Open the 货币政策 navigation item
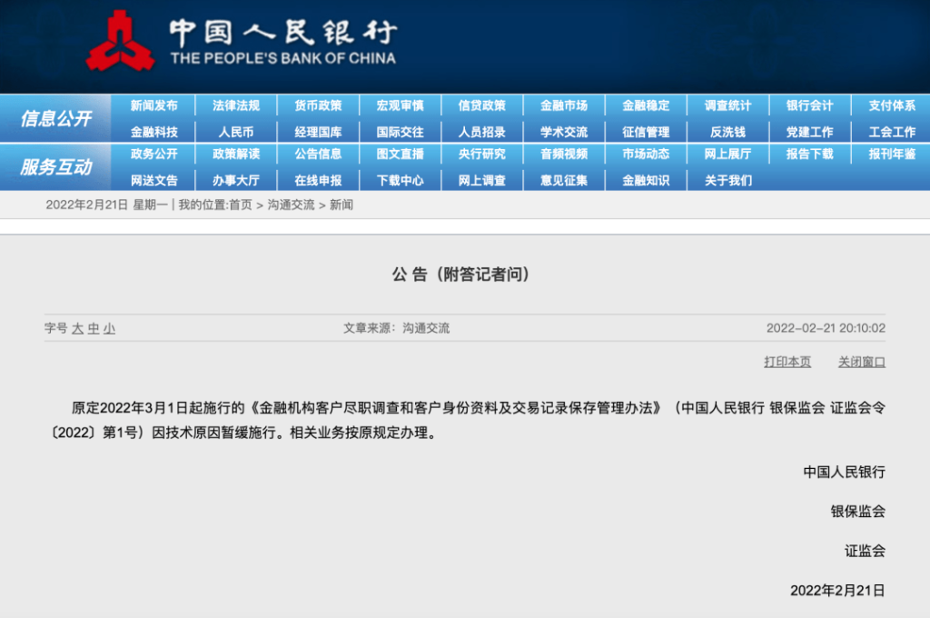 (318, 105)
